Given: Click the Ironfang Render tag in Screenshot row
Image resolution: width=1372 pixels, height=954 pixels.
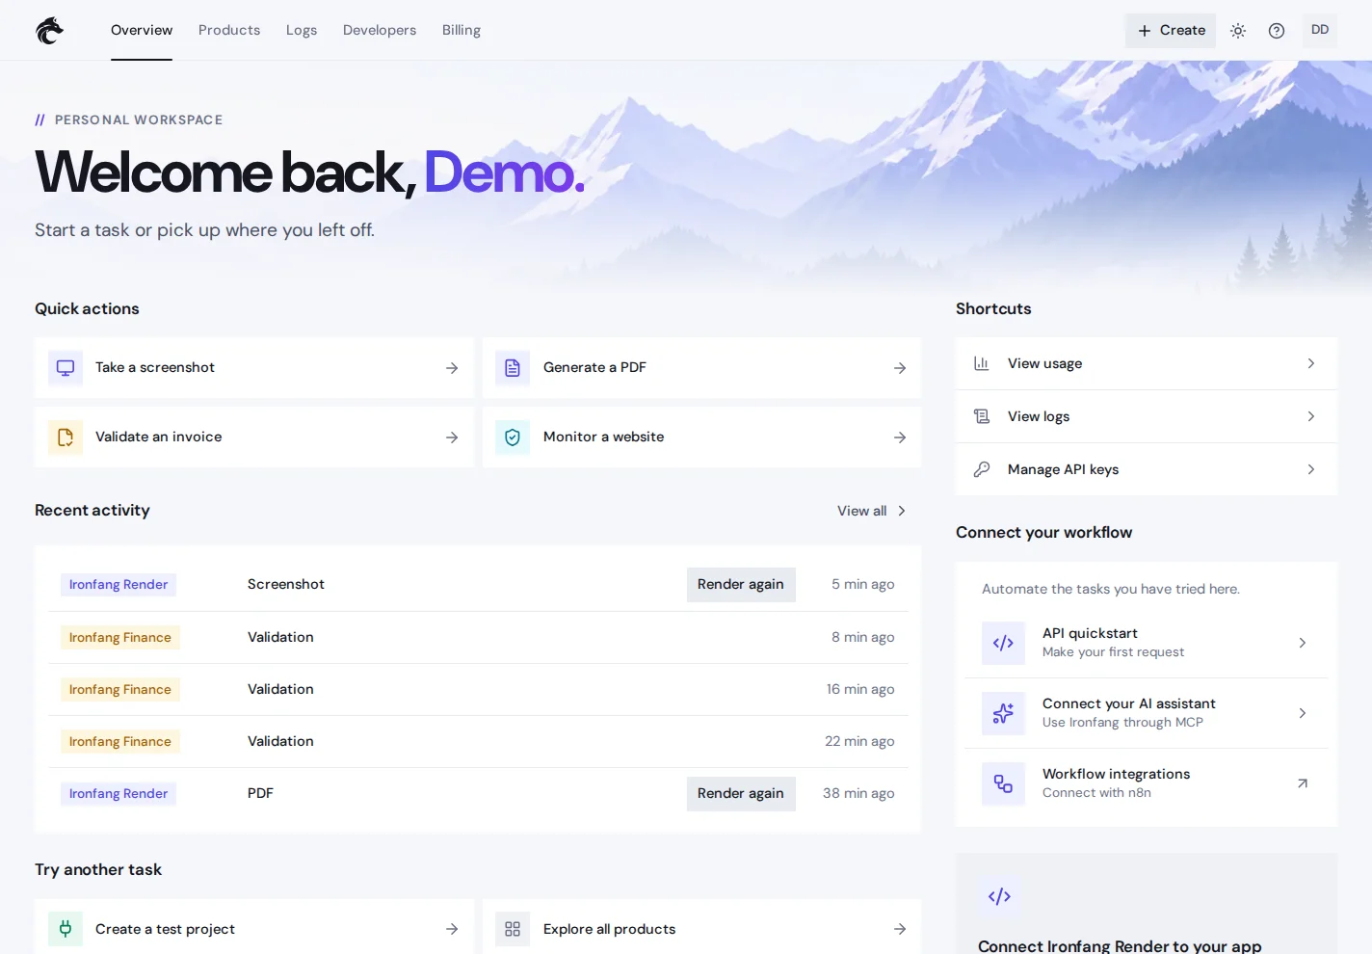Looking at the screenshot, I should point(119,585).
